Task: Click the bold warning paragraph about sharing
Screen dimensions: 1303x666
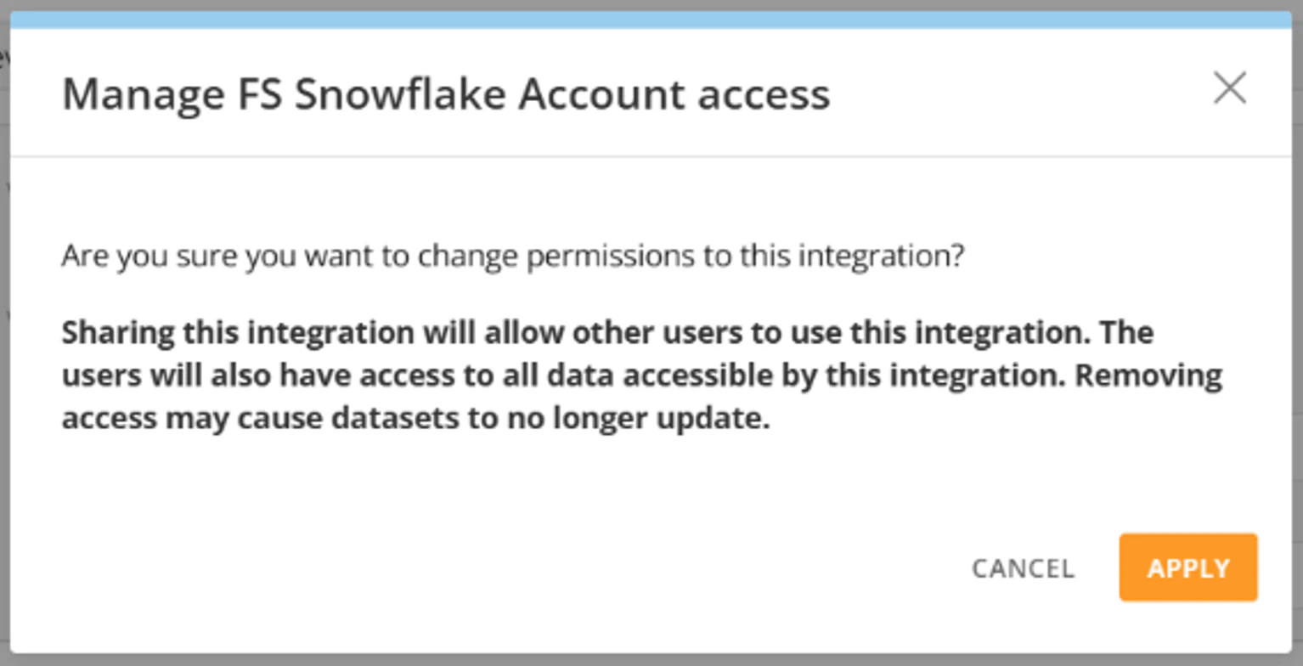Action: (642, 376)
